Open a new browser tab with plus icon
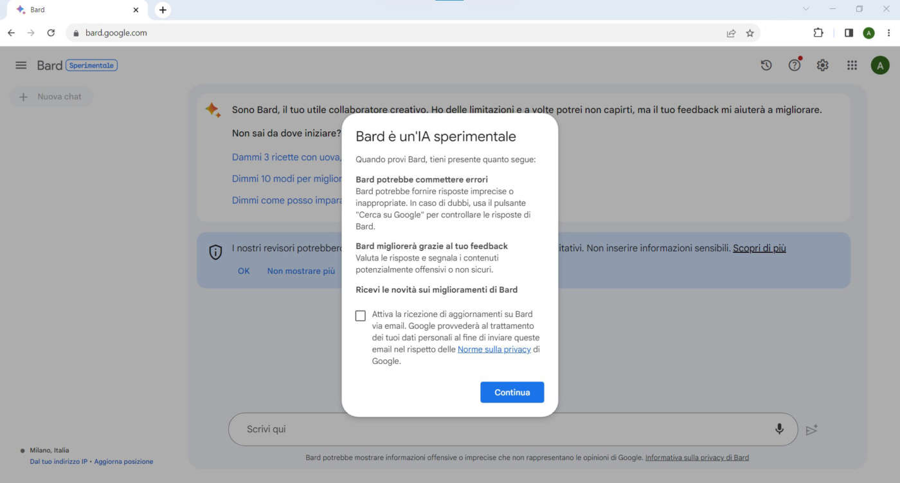Viewport: 900px width, 483px height. point(163,10)
